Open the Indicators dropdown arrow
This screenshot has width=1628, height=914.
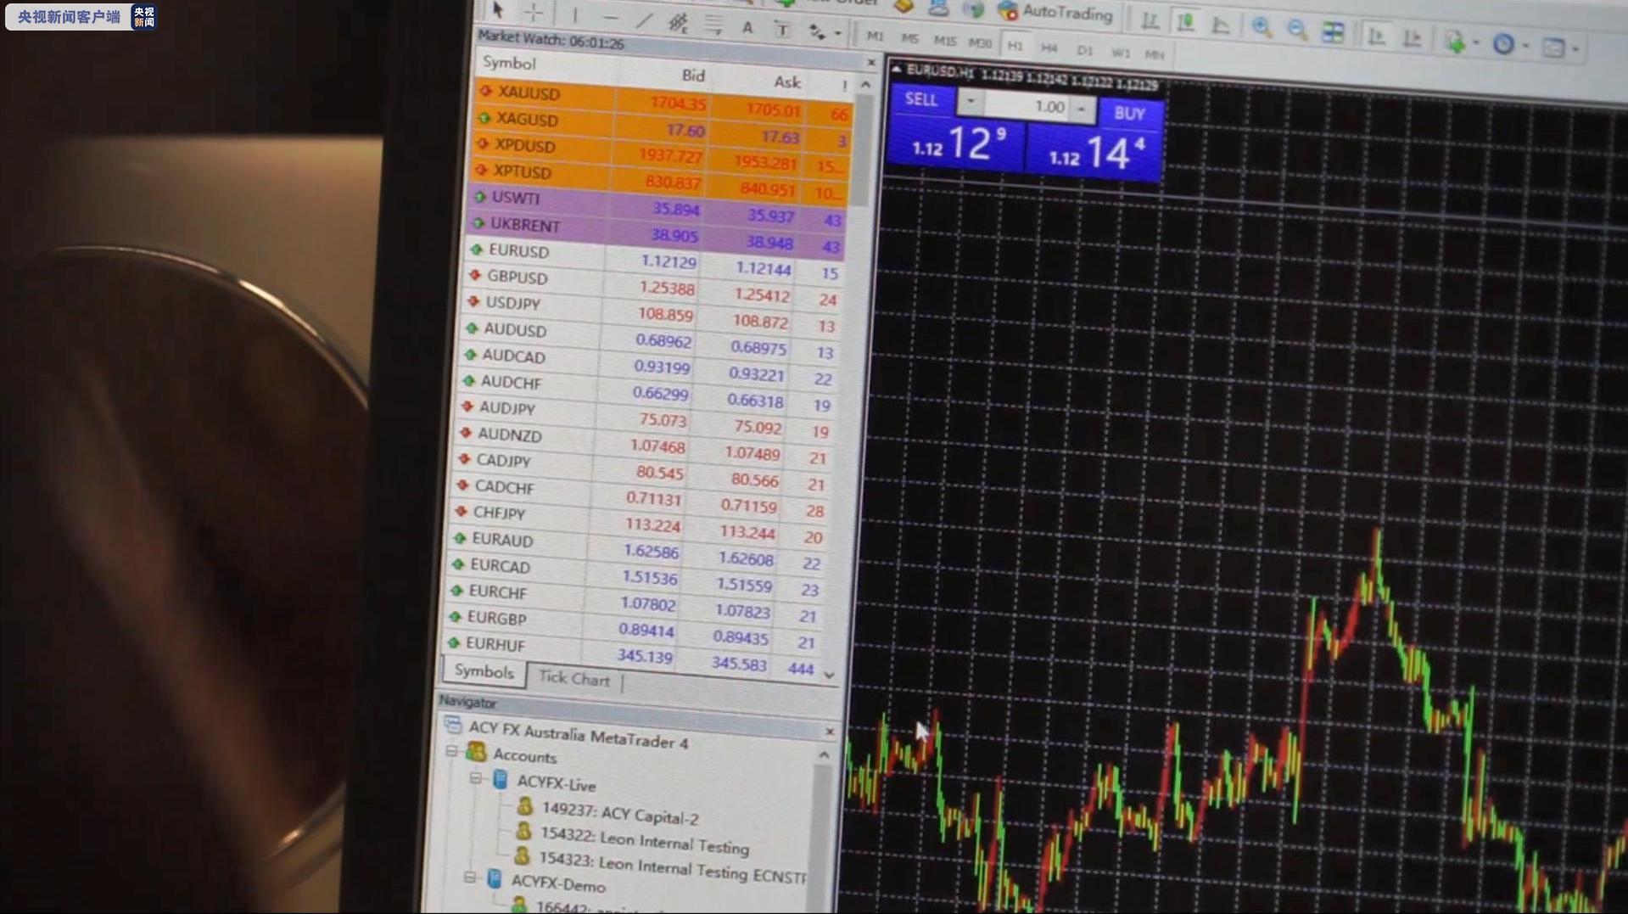click(1477, 42)
